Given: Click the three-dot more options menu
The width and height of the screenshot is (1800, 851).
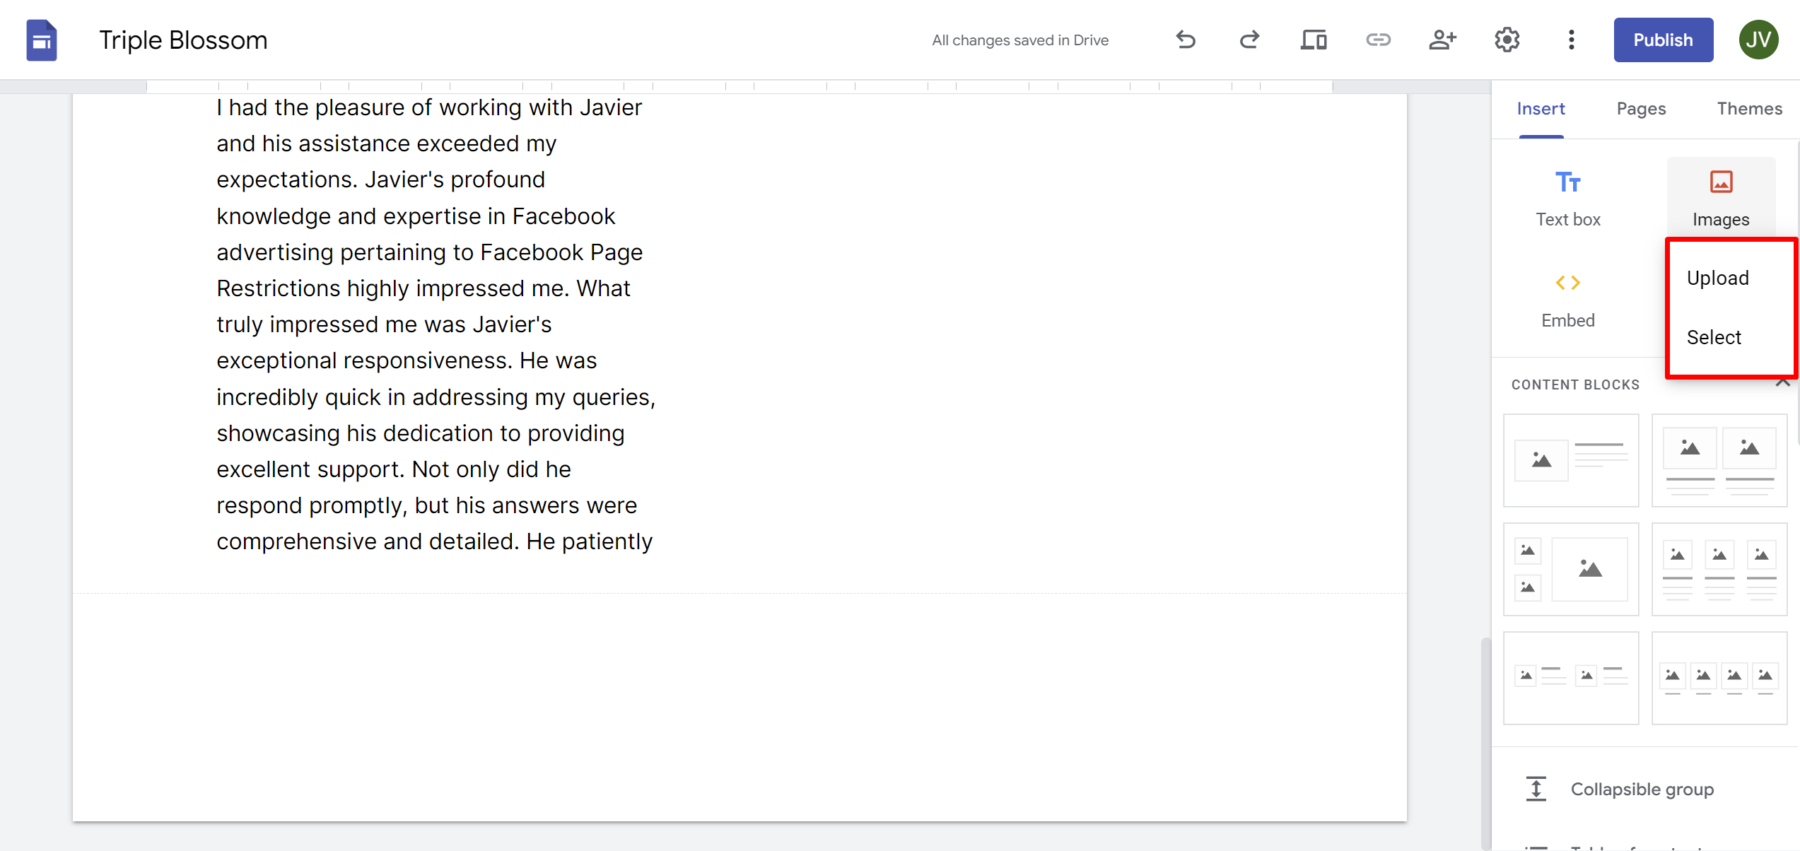Looking at the screenshot, I should (x=1573, y=40).
